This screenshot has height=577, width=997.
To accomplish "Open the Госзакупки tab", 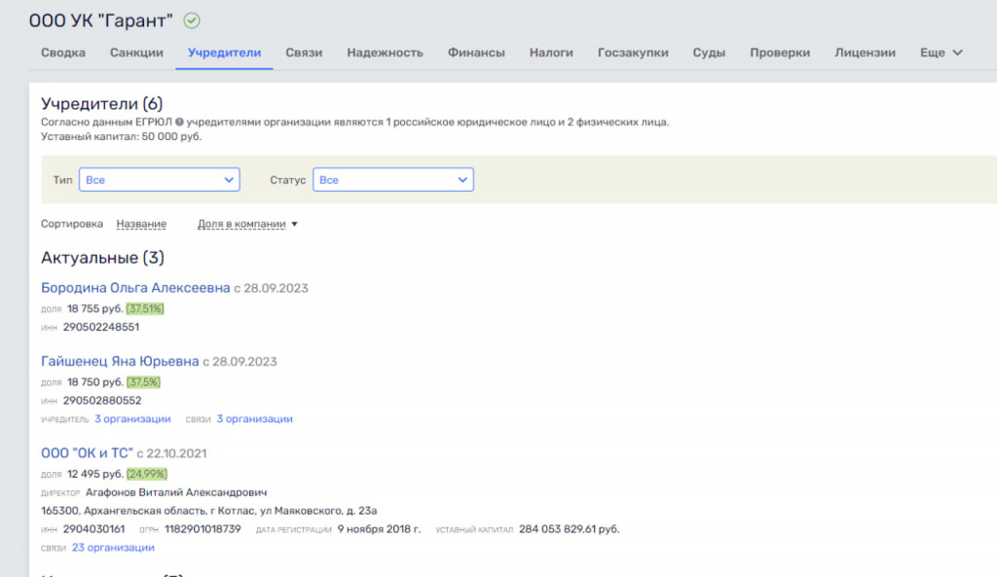I will 633,53.
